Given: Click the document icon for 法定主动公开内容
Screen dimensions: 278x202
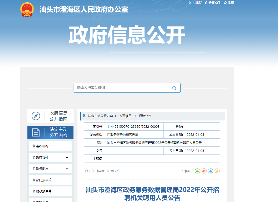Looking at the screenshot, I should point(36,132).
